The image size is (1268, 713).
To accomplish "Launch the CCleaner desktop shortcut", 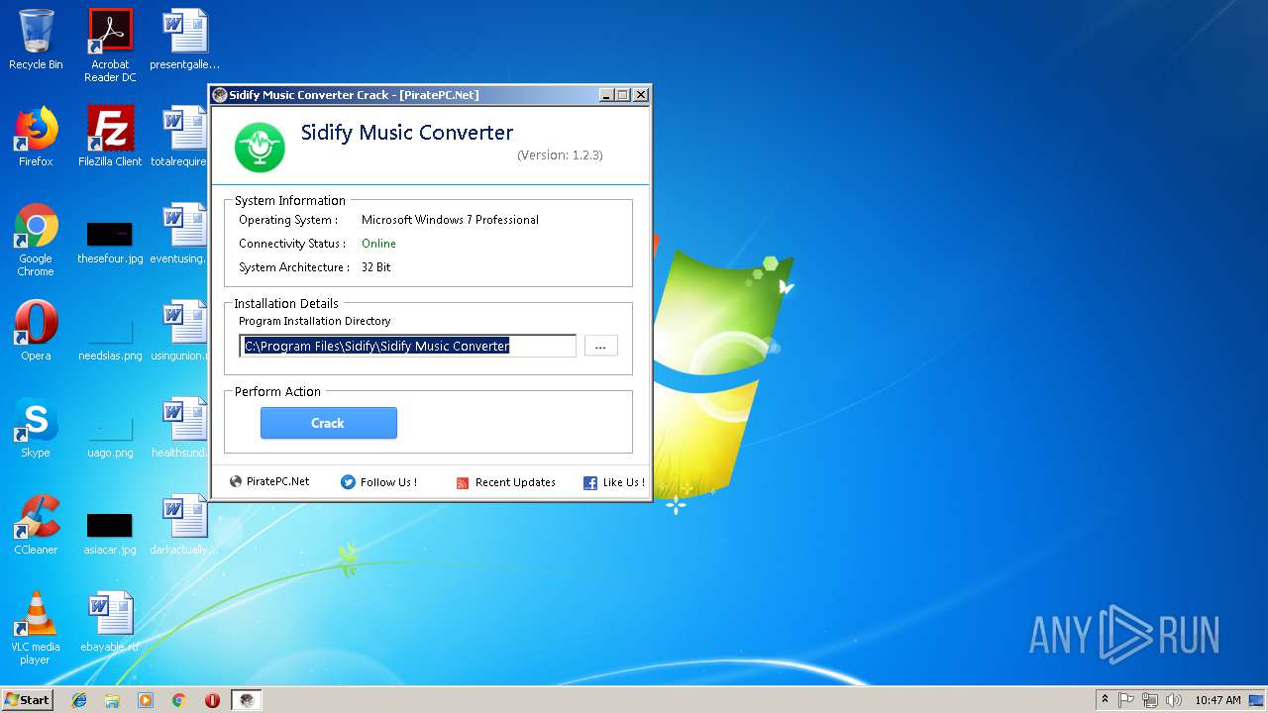I will coord(36,525).
